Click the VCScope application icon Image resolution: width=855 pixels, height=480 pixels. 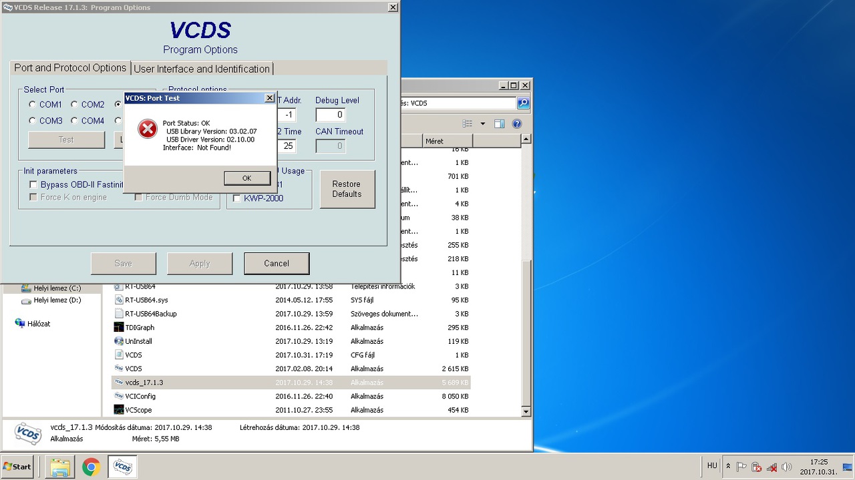tap(119, 410)
